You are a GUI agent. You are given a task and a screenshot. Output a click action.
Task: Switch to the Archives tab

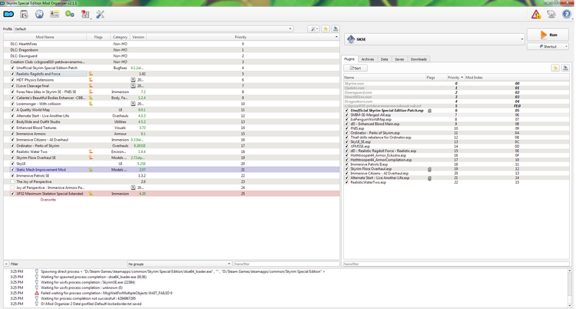(367, 59)
